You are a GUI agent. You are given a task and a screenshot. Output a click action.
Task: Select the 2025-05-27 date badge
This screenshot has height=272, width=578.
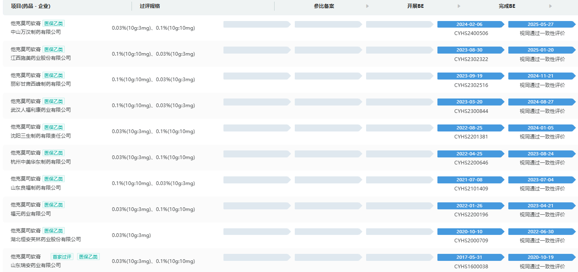pyautogui.click(x=541, y=24)
